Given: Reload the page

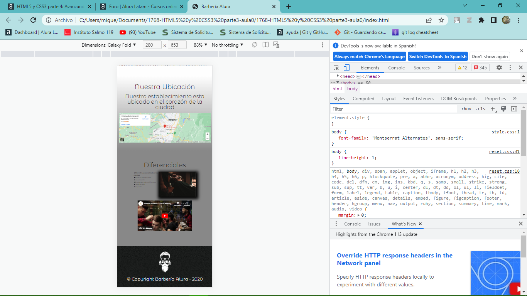Looking at the screenshot, I should [x=33, y=20].
